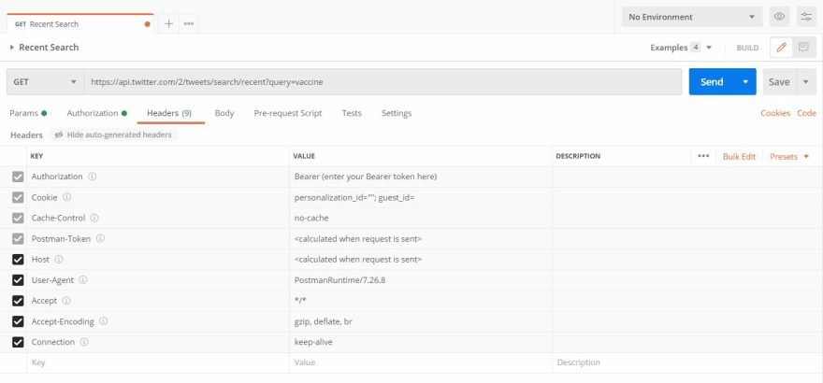The image size is (823, 383).
Task: Toggle the Connection header checkbox
Action: click(x=18, y=342)
